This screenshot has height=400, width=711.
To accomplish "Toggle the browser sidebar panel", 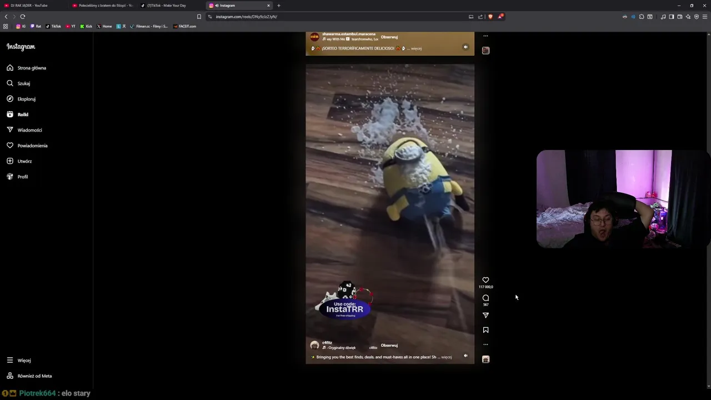I will tap(671, 17).
